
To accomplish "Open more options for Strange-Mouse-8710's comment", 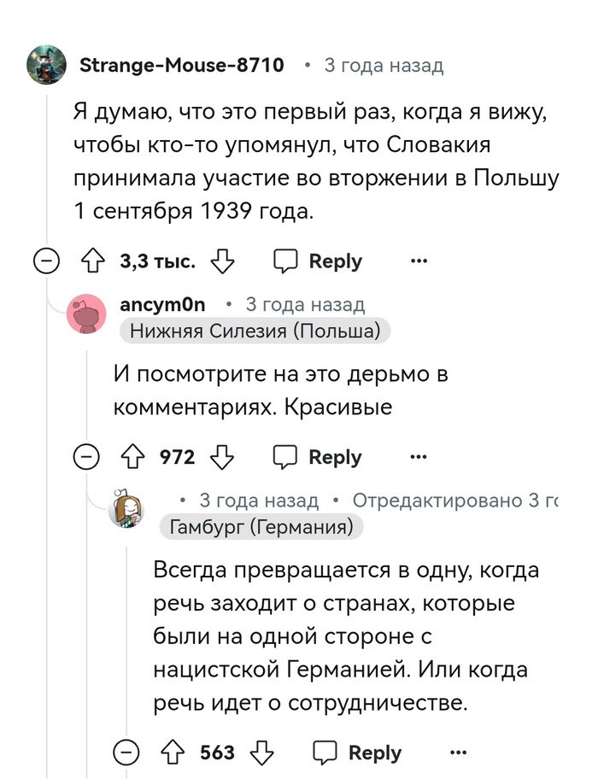I will pos(419,261).
